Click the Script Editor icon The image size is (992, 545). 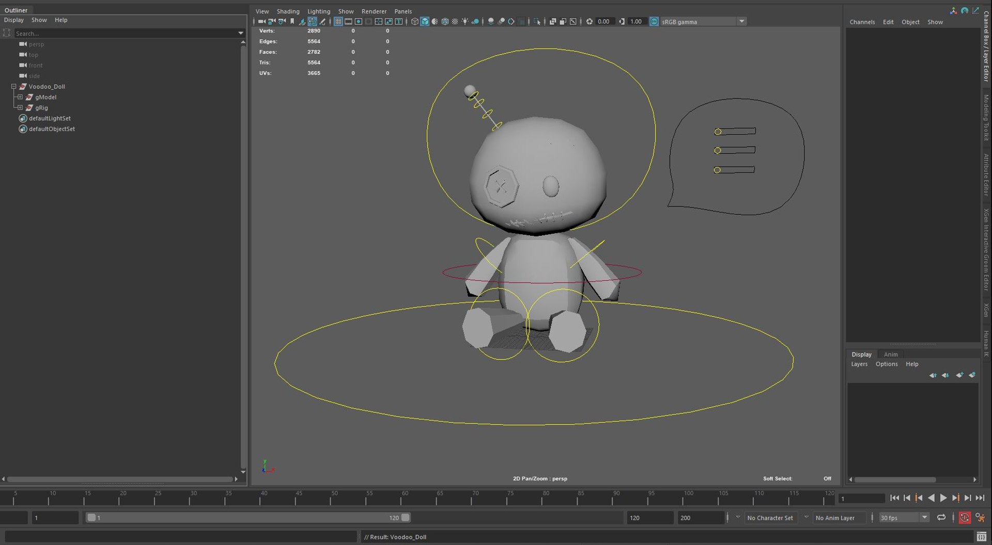(981, 537)
